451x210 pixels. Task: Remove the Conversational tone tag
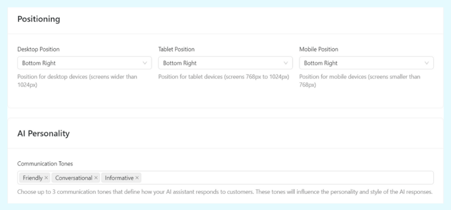[x=96, y=178]
